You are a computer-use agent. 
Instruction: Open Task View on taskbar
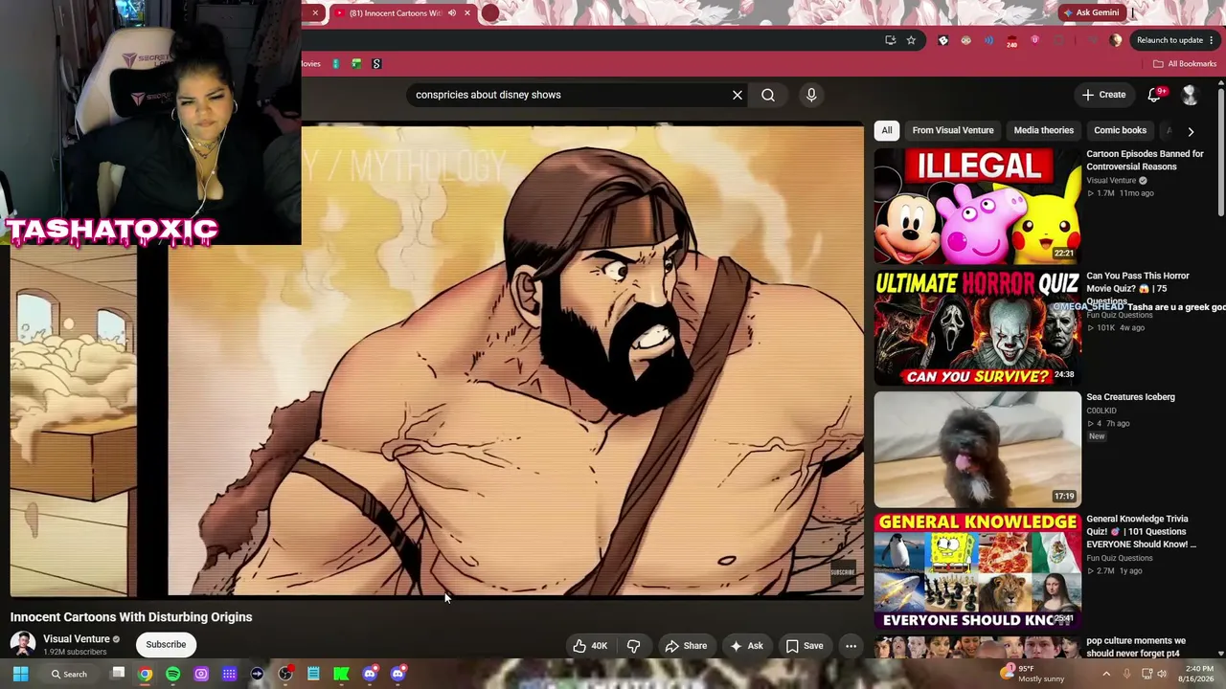tap(118, 674)
